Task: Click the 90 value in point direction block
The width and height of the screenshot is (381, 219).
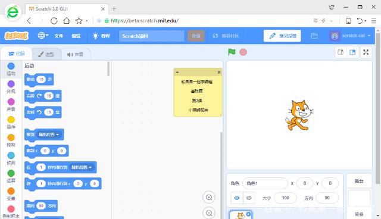Action: coord(41,206)
